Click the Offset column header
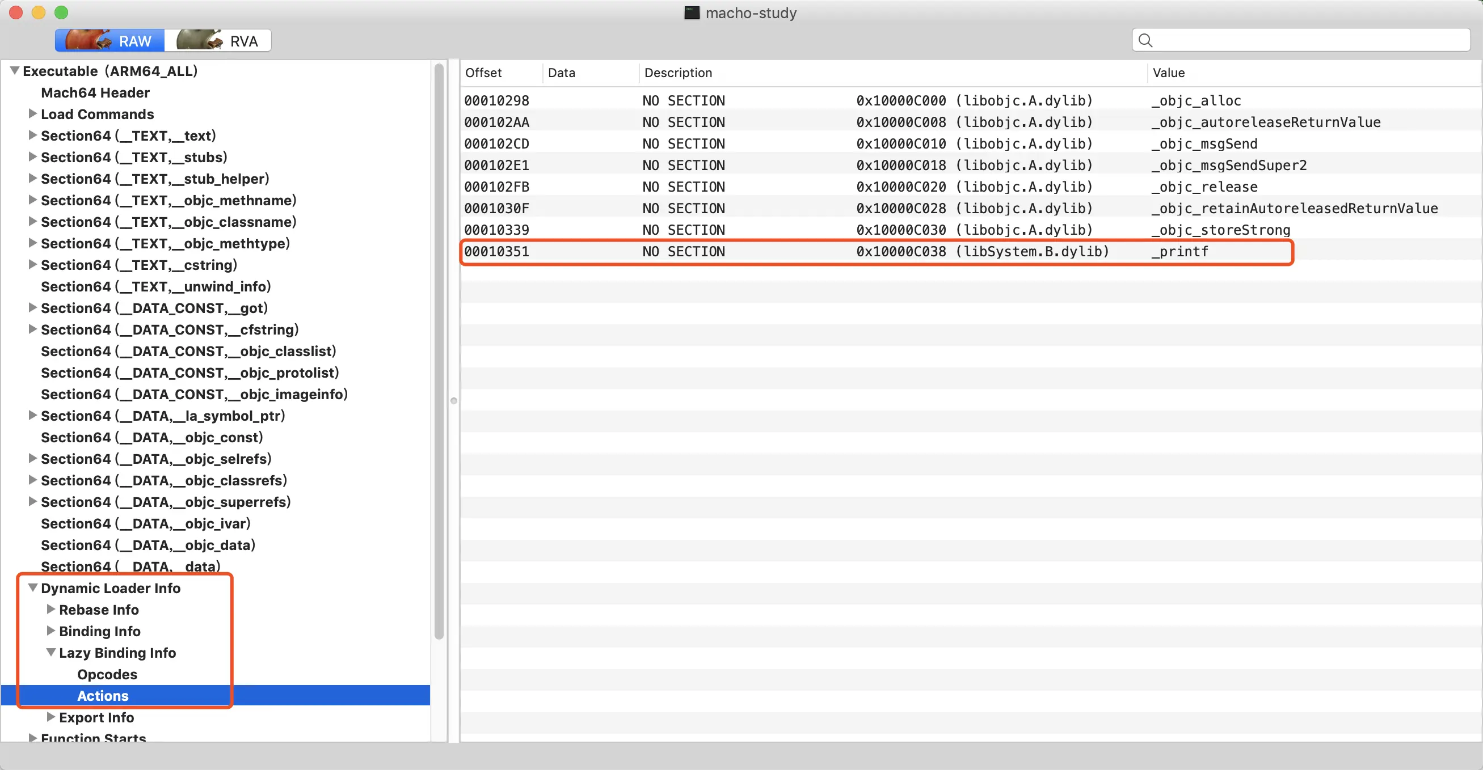Image resolution: width=1483 pixels, height=770 pixels. pos(483,73)
